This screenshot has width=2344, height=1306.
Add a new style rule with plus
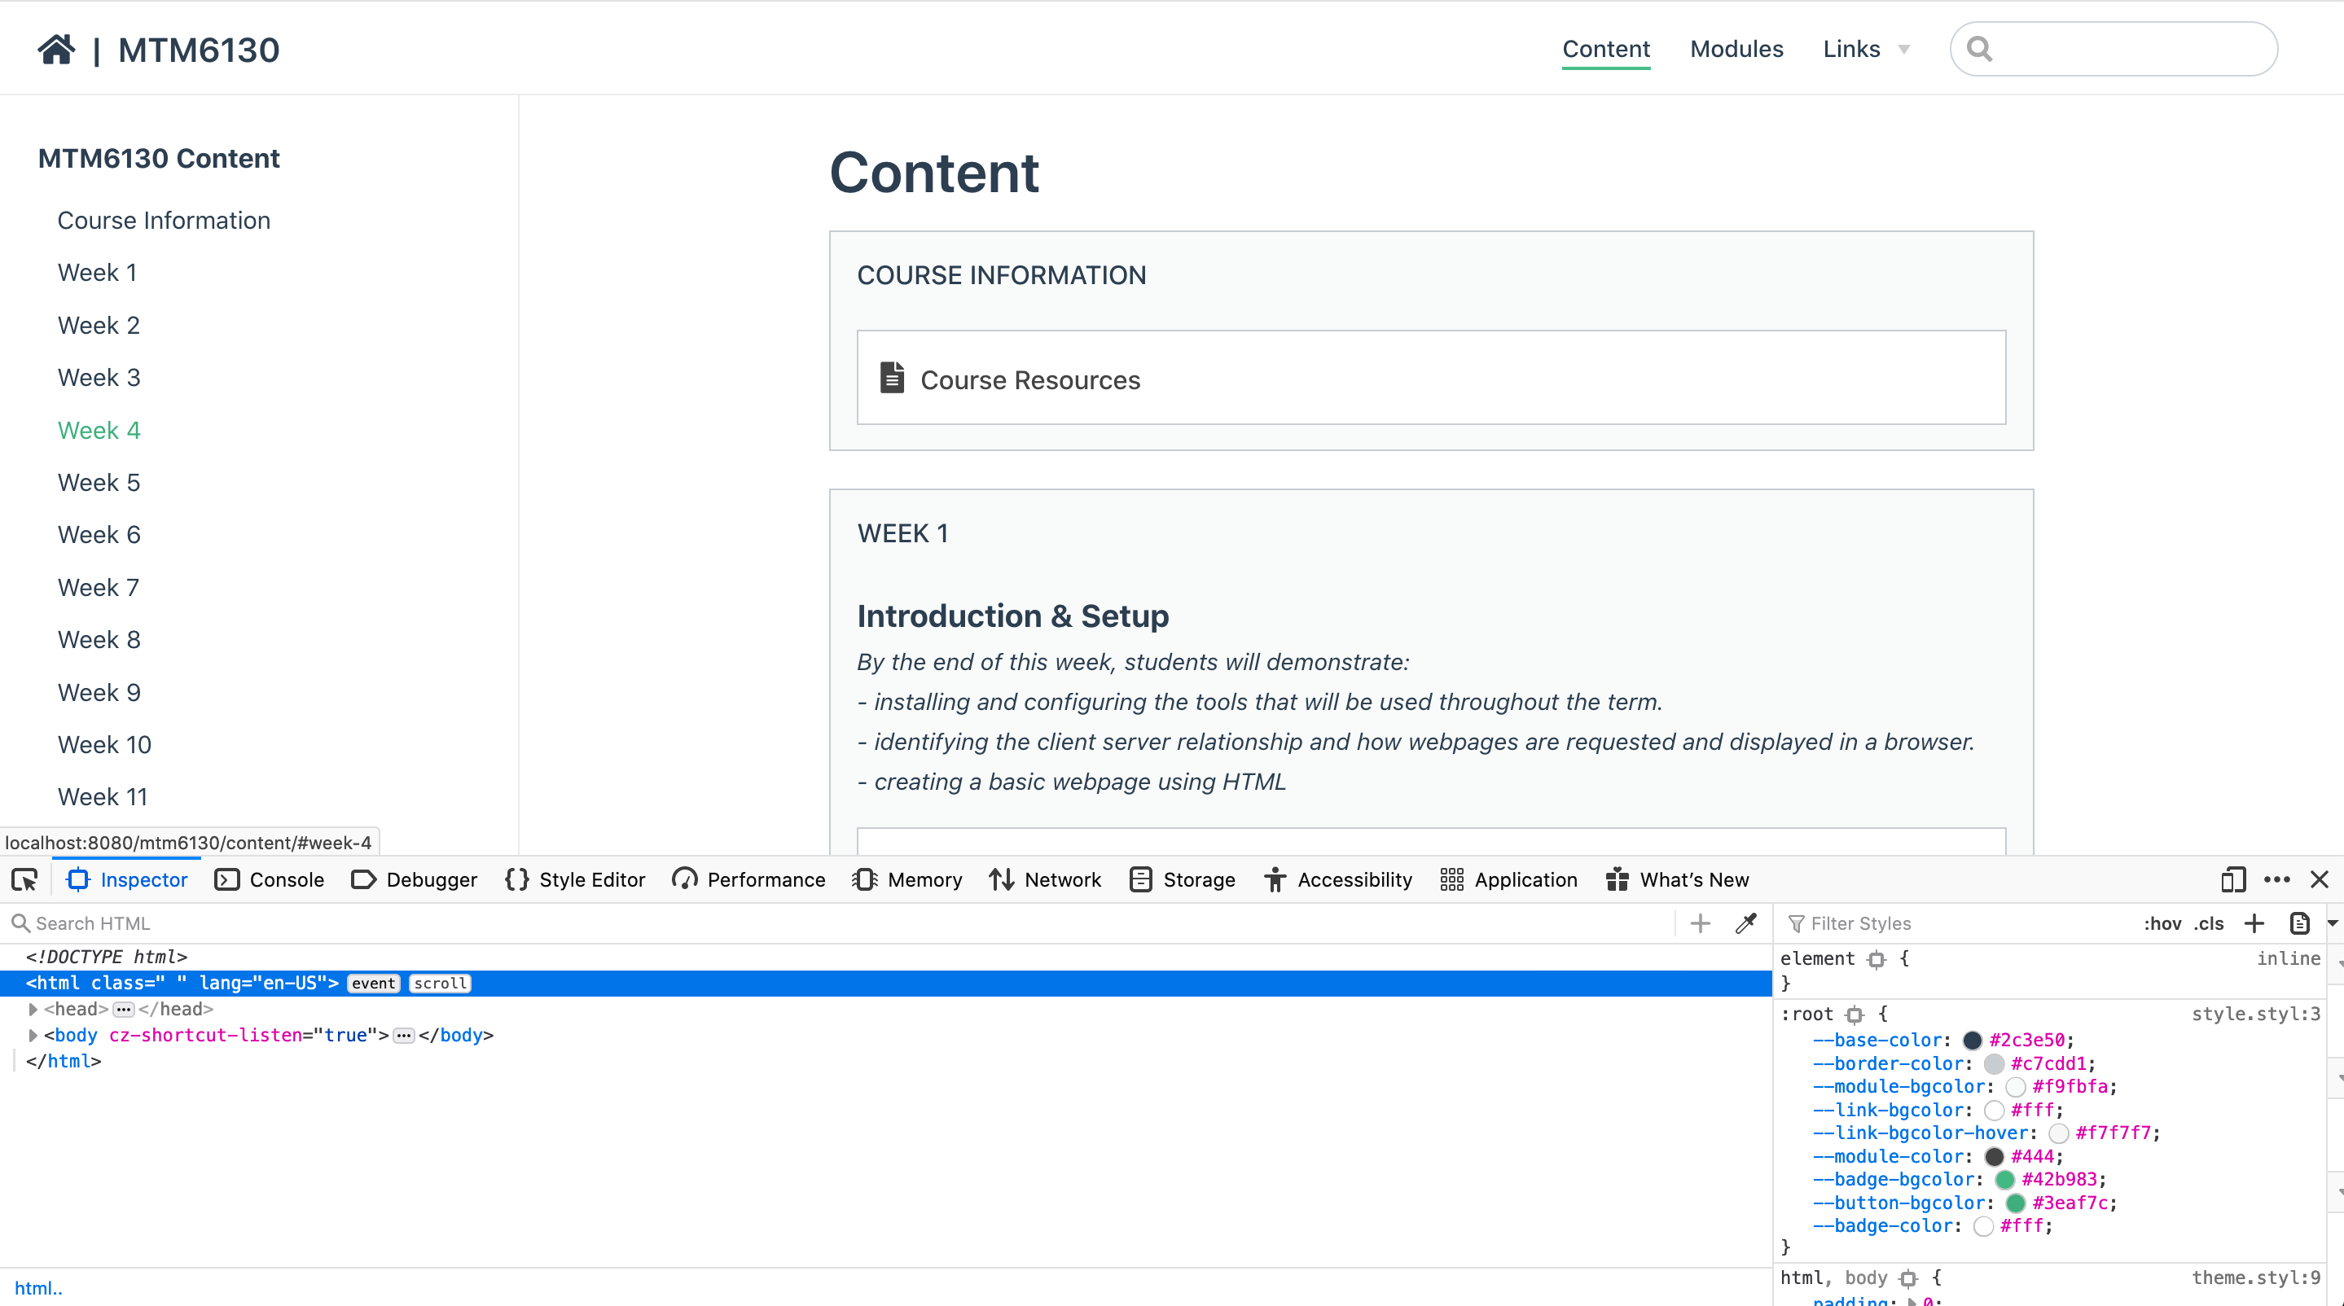point(2254,924)
